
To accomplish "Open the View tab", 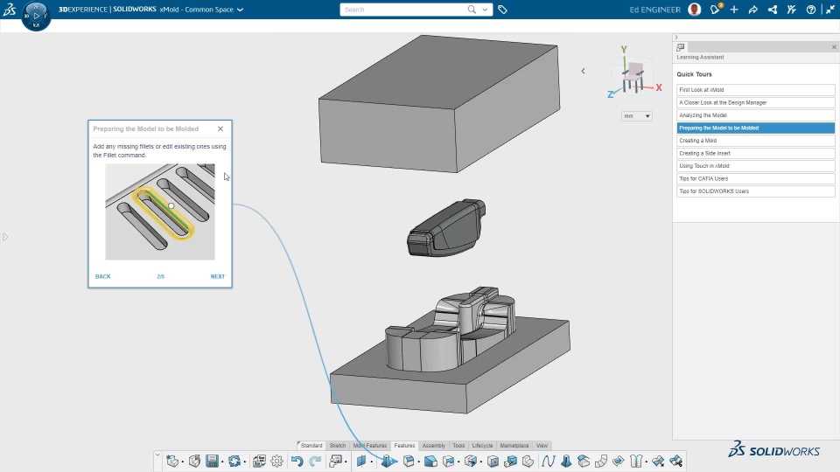I will pos(542,445).
